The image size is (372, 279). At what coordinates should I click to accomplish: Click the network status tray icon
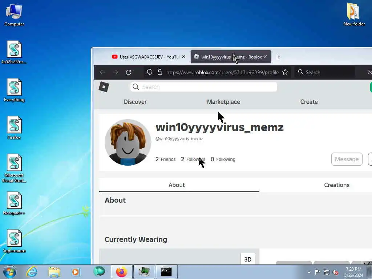327,272
